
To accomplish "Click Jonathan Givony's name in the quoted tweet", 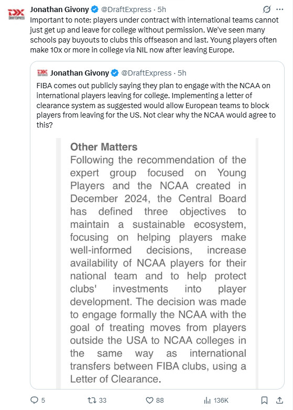I will point(80,72).
